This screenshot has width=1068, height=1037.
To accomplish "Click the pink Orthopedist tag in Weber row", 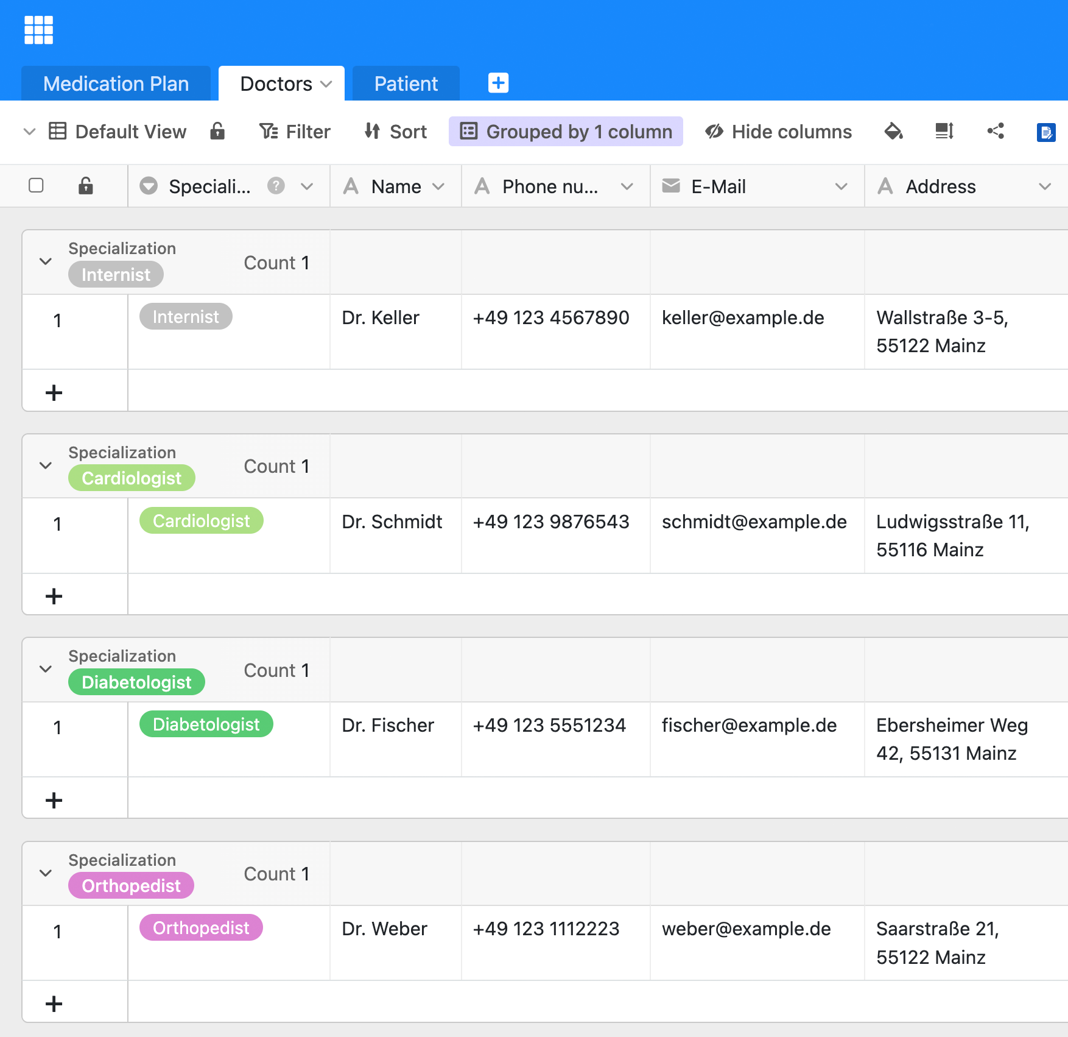I will tap(201, 928).
